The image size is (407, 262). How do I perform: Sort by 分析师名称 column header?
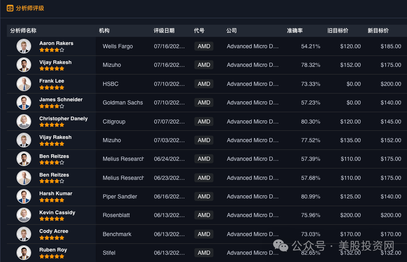23,31
